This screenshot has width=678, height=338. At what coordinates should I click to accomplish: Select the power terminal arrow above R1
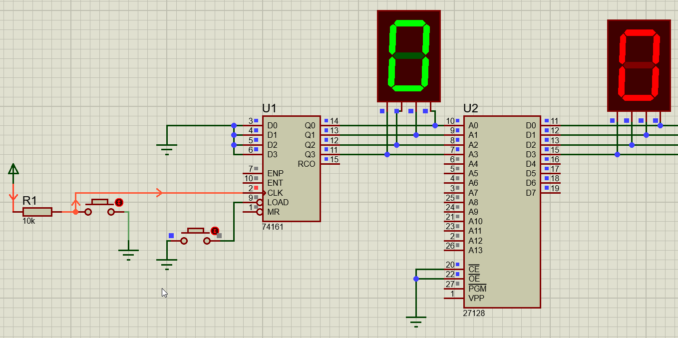[13, 170]
